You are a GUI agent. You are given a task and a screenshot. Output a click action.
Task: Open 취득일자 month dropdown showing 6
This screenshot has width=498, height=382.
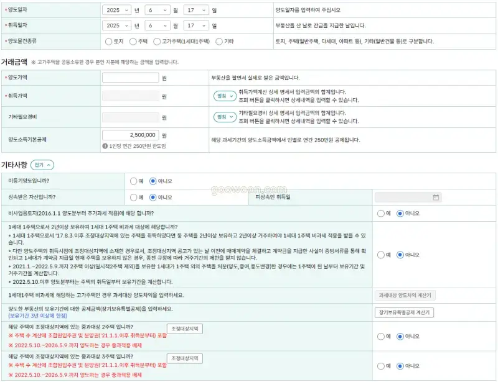pos(157,25)
